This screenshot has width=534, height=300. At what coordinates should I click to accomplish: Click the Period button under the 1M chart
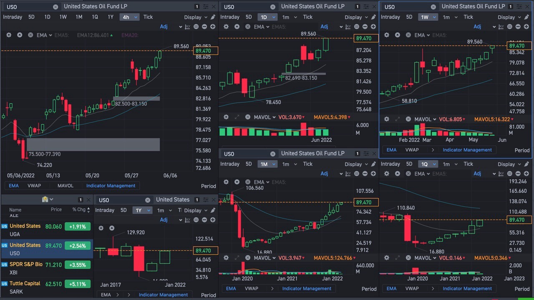coord(369,289)
